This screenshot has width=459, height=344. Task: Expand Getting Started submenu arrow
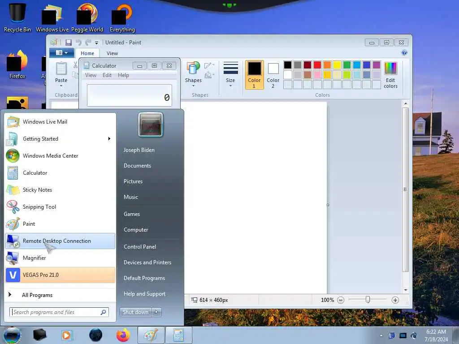point(109,139)
